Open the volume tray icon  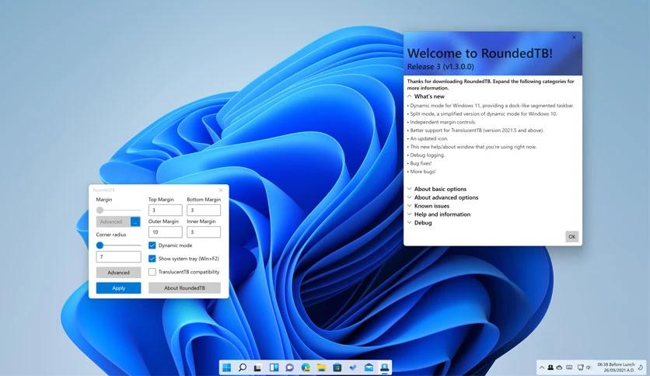[589, 367]
